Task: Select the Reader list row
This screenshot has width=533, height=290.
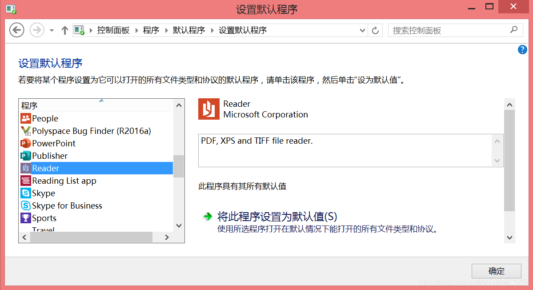Action: 96,168
